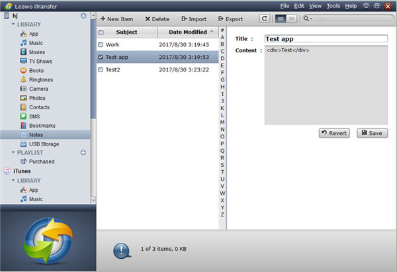Click the eject button next to hj
The image size is (397, 272).
coord(83,16)
